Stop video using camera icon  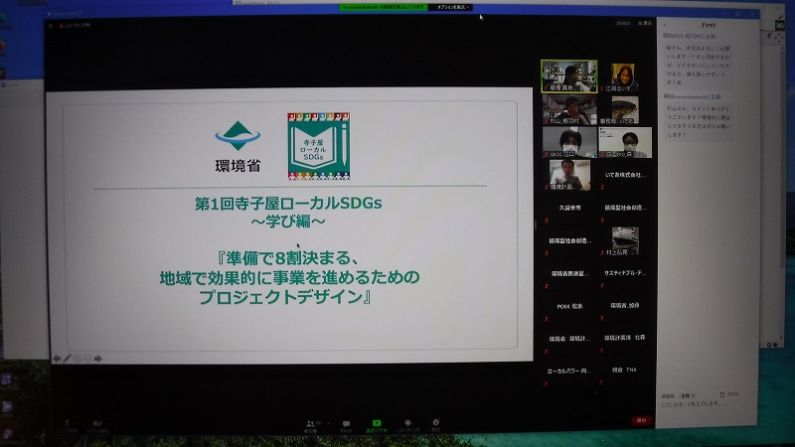(97, 425)
